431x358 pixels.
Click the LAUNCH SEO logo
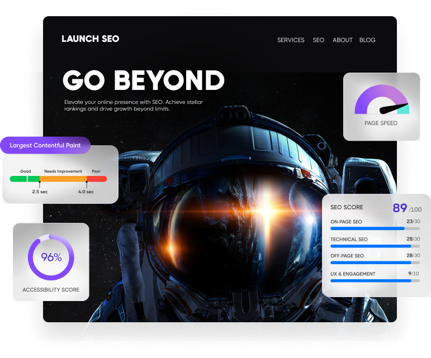(x=90, y=39)
